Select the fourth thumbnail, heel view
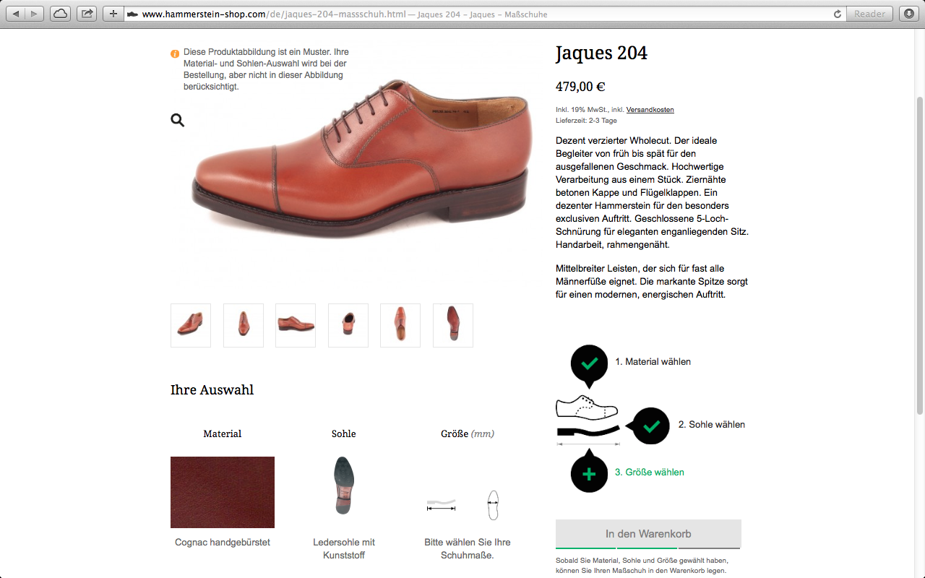Viewport: 925px width, 578px height. click(x=348, y=325)
